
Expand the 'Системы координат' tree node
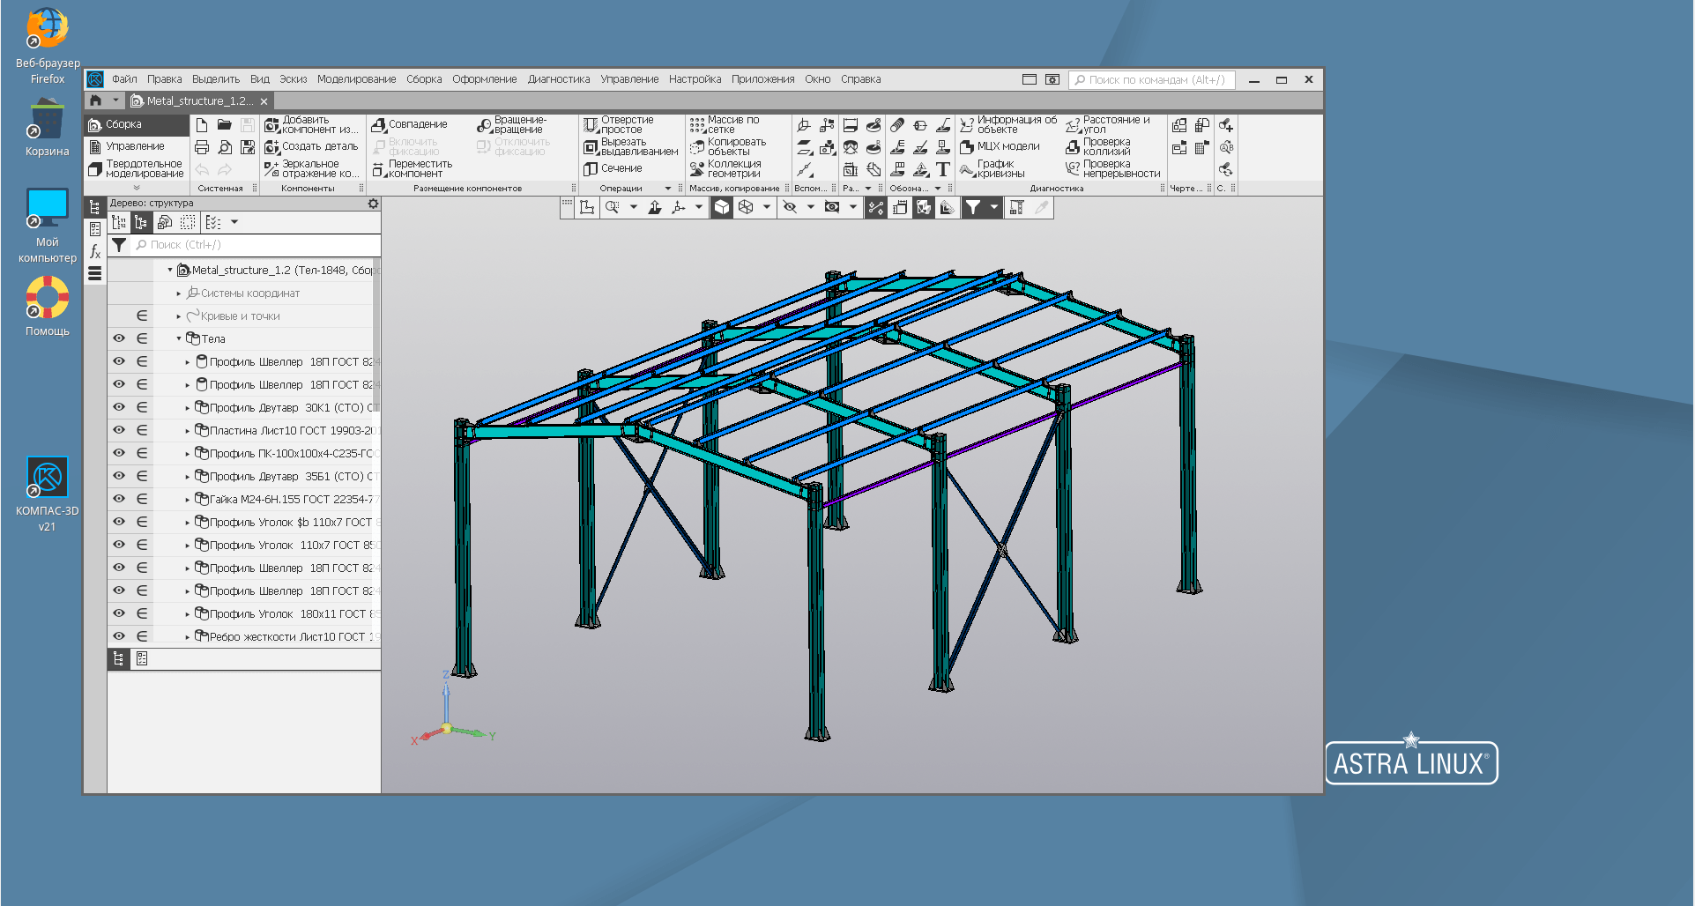point(179,293)
